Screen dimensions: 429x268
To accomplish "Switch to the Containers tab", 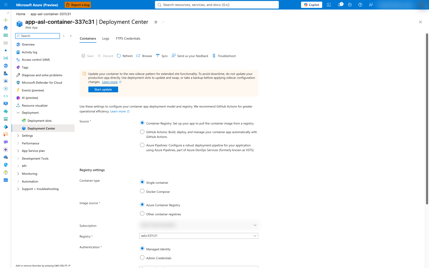I will click(88, 38).
